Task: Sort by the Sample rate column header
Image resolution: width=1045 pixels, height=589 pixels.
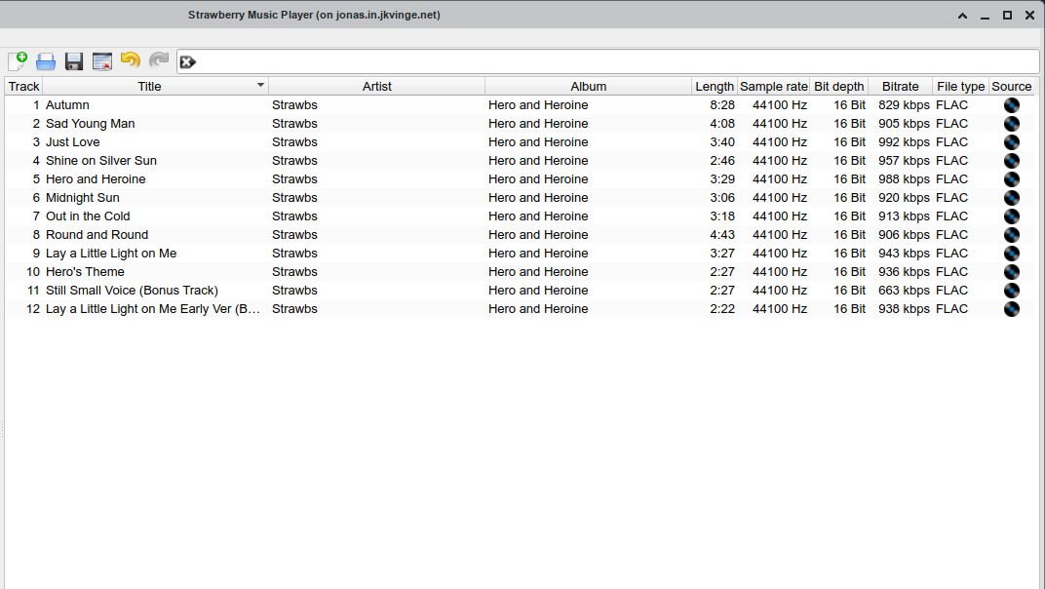Action: (773, 86)
